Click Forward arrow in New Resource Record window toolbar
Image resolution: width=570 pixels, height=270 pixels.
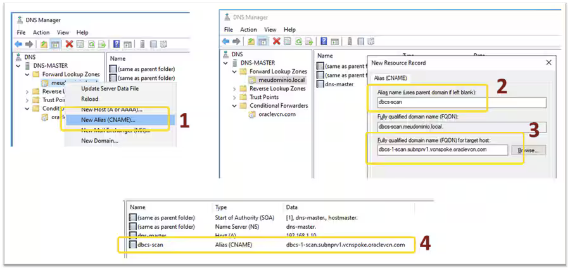pos(236,41)
